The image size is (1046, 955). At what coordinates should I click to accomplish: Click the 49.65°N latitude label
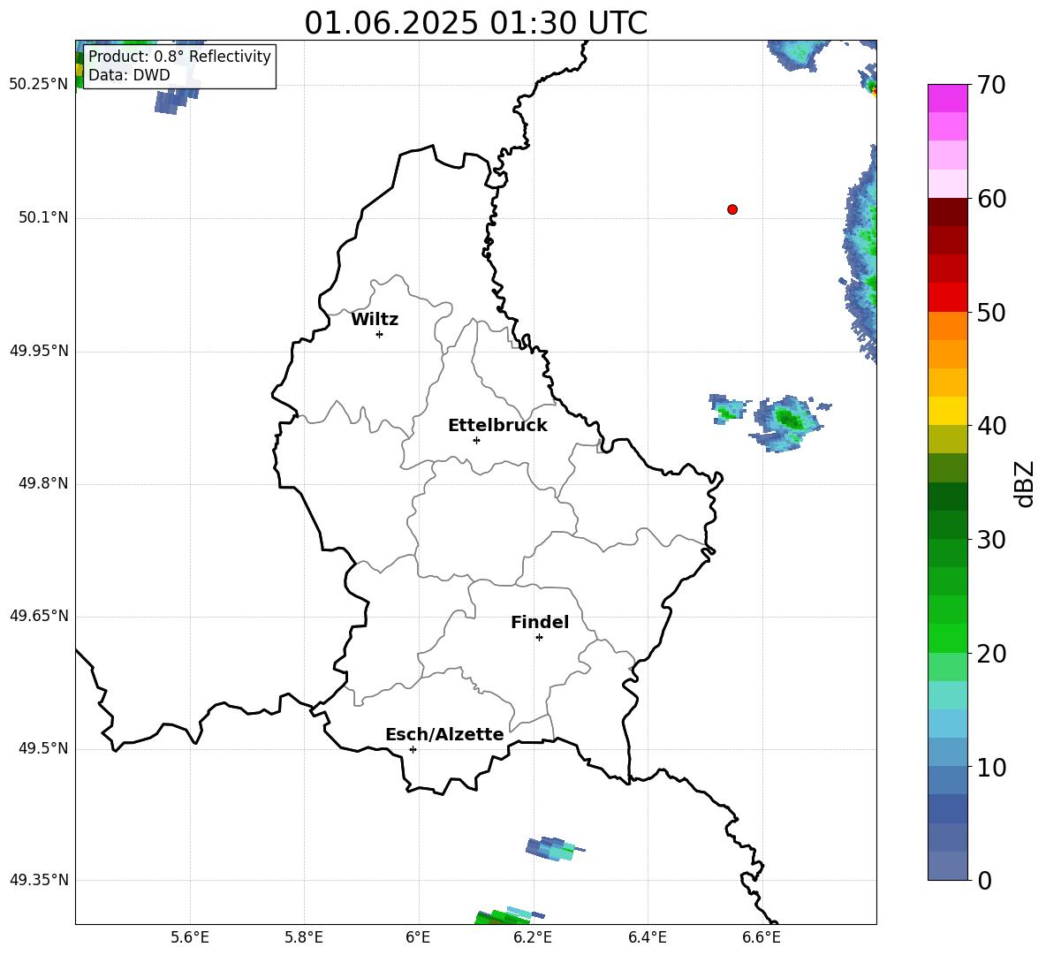(39, 616)
